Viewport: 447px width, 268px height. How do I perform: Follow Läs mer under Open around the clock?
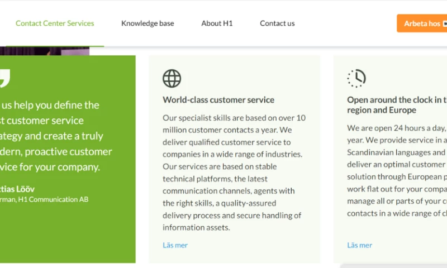click(x=359, y=245)
